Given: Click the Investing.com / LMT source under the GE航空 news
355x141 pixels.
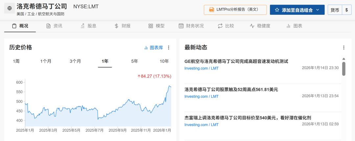Looking at the screenshot, I should (x=201, y=68).
